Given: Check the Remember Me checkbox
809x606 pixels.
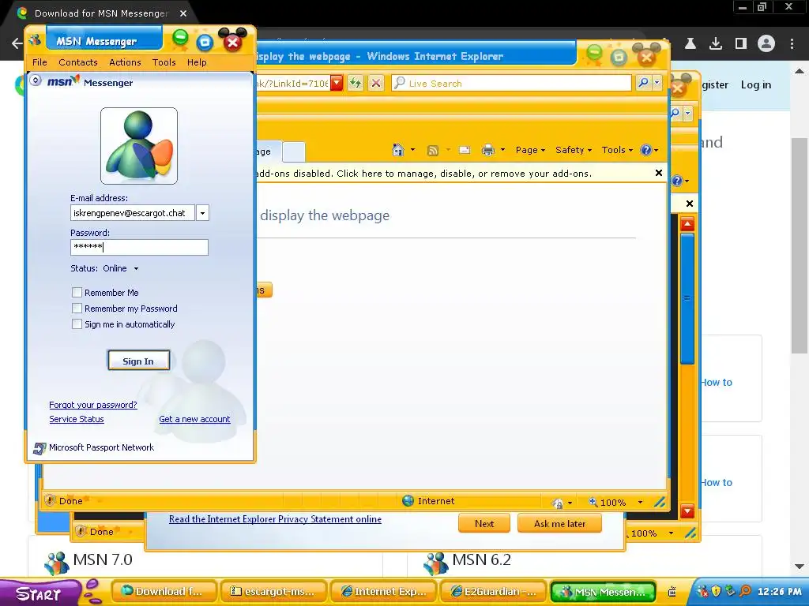Looking at the screenshot, I should point(77,293).
